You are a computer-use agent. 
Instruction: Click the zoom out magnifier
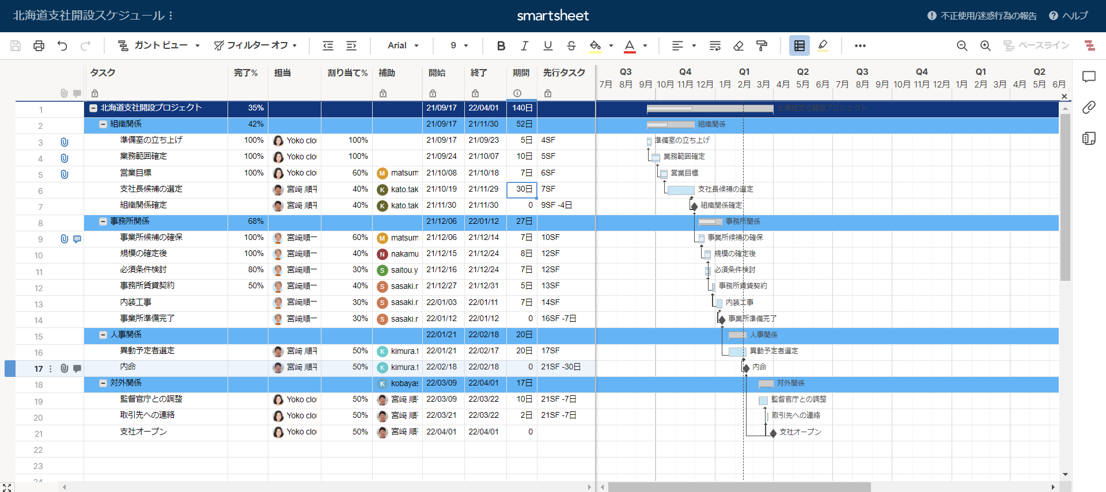pyautogui.click(x=962, y=45)
